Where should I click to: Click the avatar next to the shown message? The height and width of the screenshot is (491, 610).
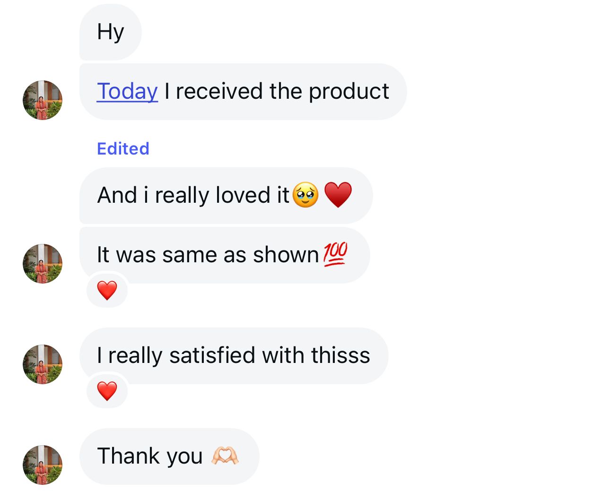pyautogui.click(x=42, y=264)
